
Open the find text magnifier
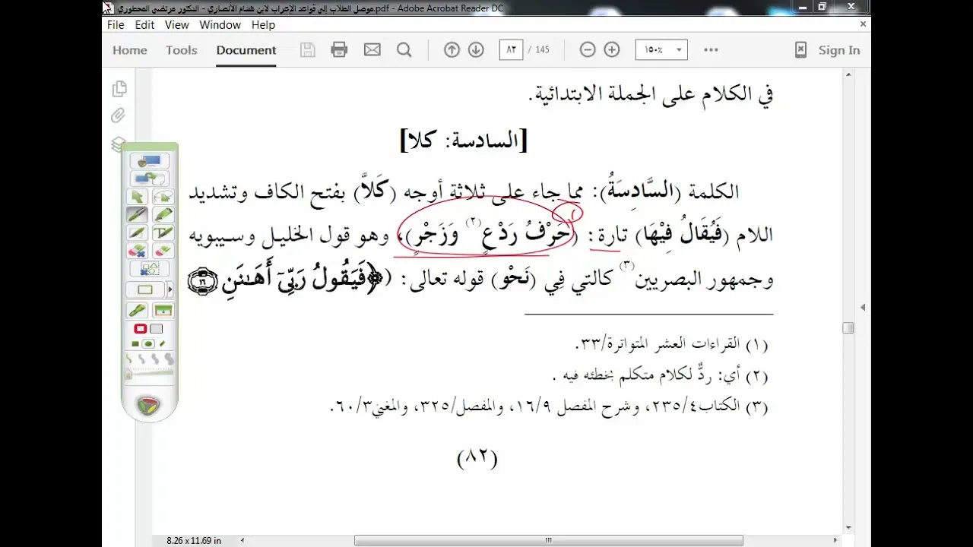click(x=404, y=50)
